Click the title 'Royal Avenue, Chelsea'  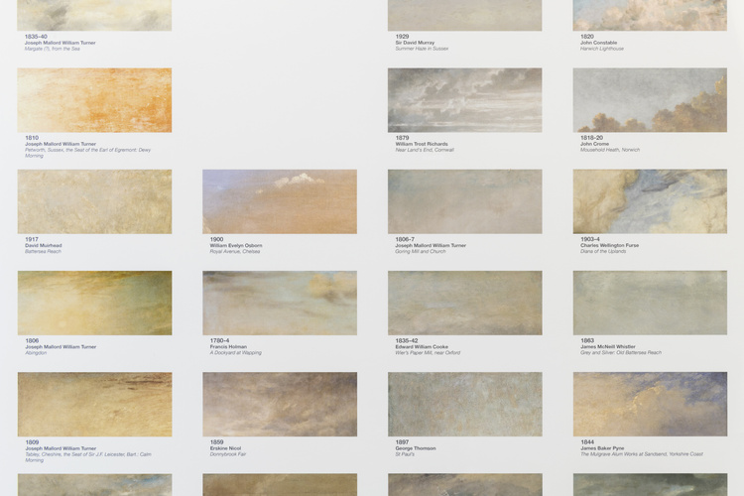pos(235,252)
